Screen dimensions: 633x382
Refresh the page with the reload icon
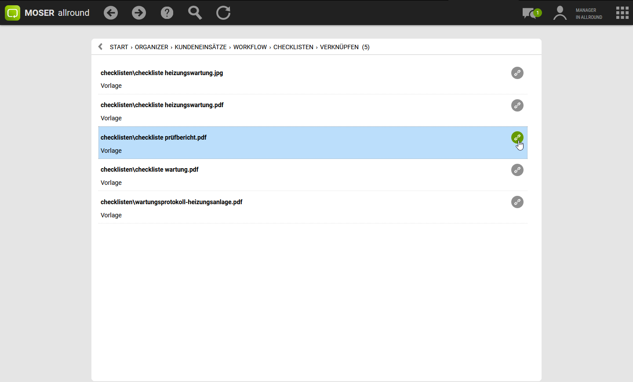pyautogui.click(x=223, y=13)
